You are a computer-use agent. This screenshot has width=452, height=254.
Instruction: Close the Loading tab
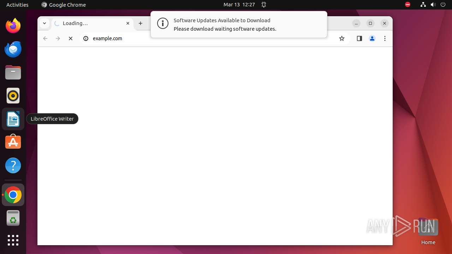128,23
